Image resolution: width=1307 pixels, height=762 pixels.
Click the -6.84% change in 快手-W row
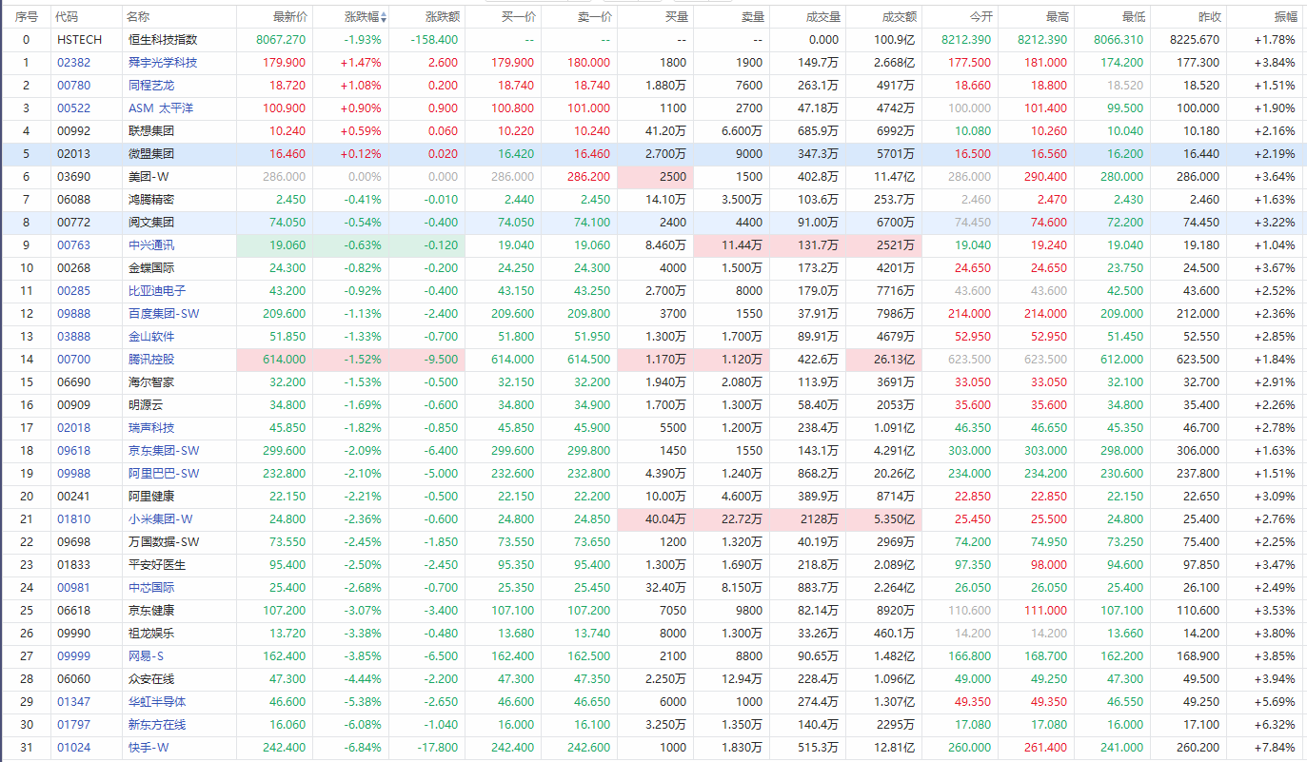pyautogui.click(x=363, y=748)
